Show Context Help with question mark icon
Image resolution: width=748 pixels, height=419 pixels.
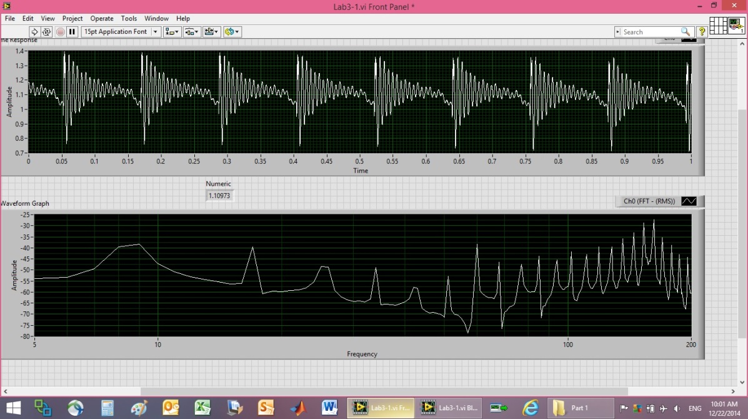pyautogui.click(x=702, y=32)
